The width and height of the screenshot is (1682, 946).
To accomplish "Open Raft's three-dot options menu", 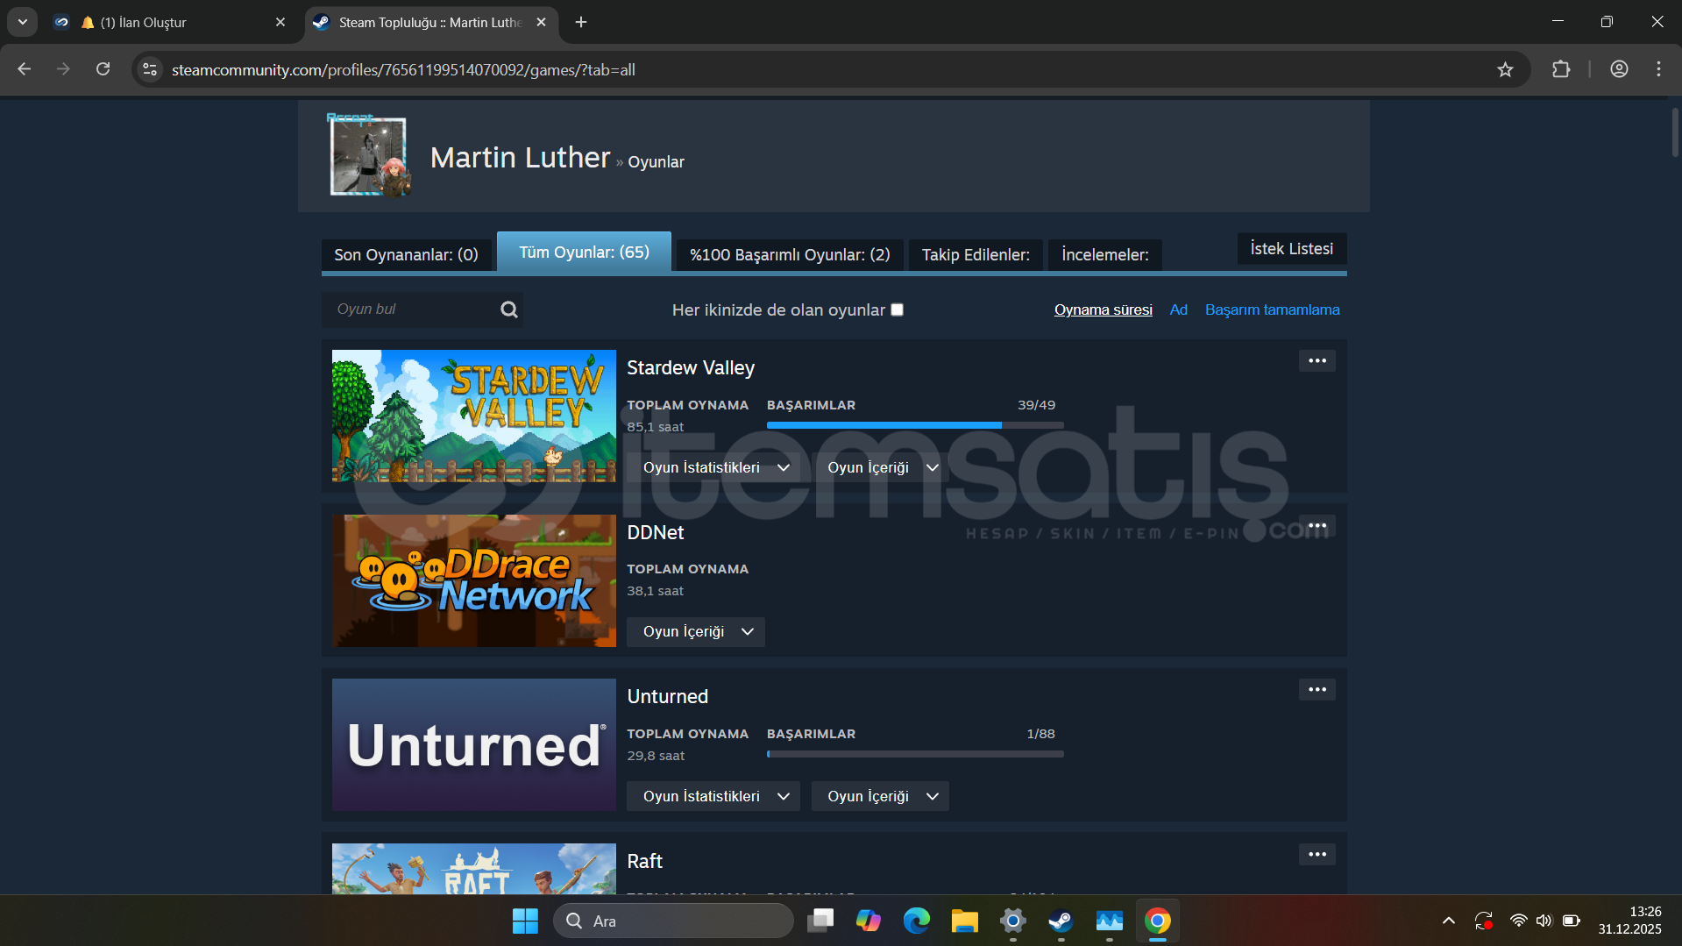I will point(1317,855).
